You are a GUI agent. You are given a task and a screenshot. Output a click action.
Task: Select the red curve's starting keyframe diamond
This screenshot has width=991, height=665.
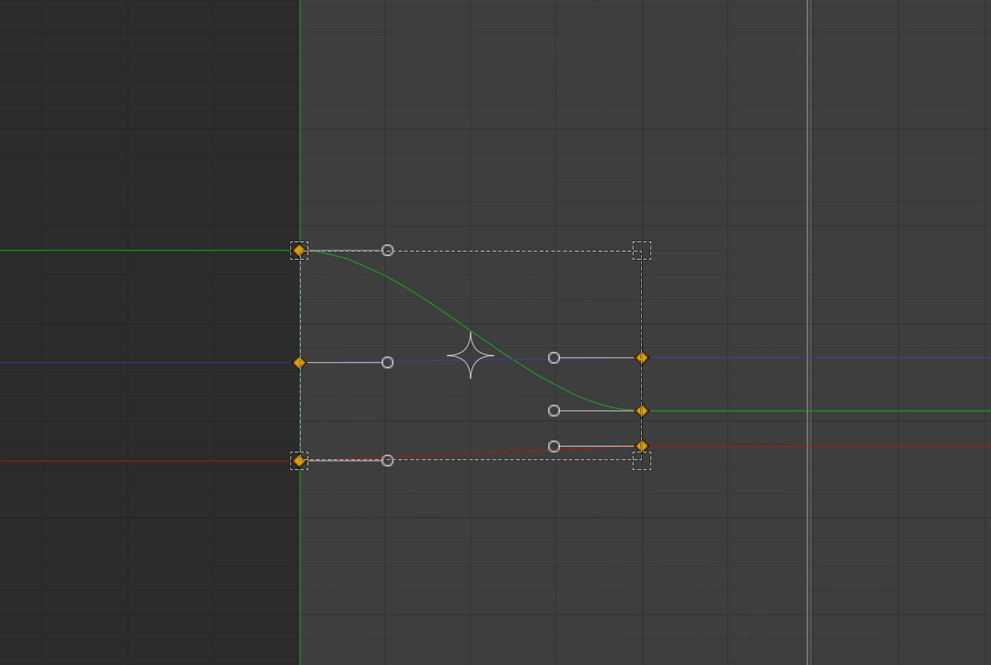click(x=300, y=461)
